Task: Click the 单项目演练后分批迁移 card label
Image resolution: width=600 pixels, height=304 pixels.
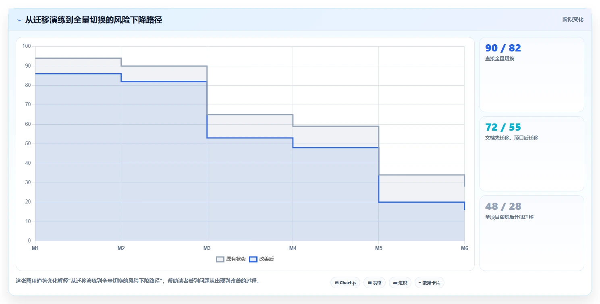Action: (509, 217)
